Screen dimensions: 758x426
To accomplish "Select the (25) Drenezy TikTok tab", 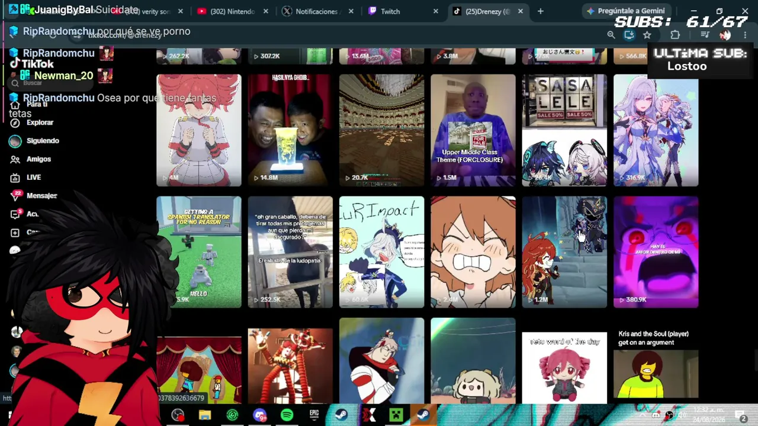I will (x=487, y=11).
